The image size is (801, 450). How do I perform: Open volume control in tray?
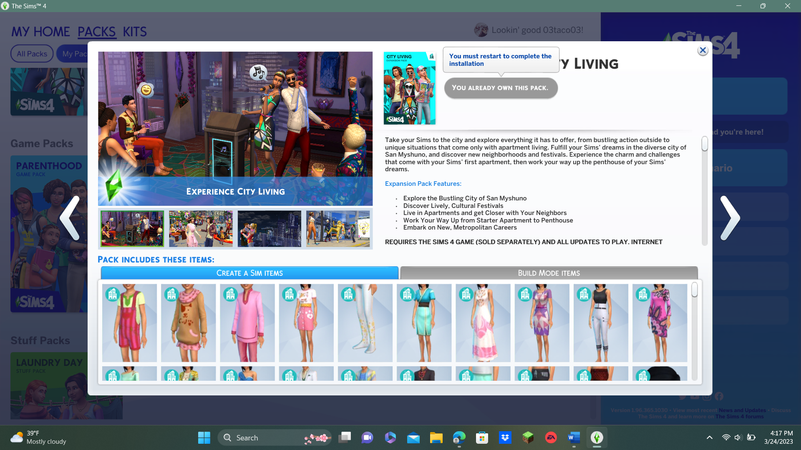point(738,437)
